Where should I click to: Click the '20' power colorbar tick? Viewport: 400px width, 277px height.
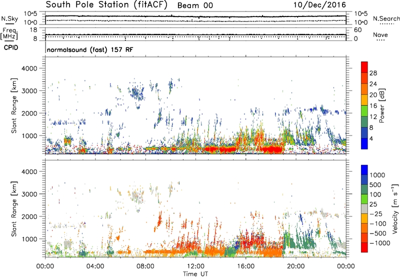point(373,95)
